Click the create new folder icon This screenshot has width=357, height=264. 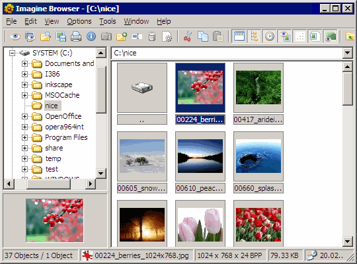122,36
